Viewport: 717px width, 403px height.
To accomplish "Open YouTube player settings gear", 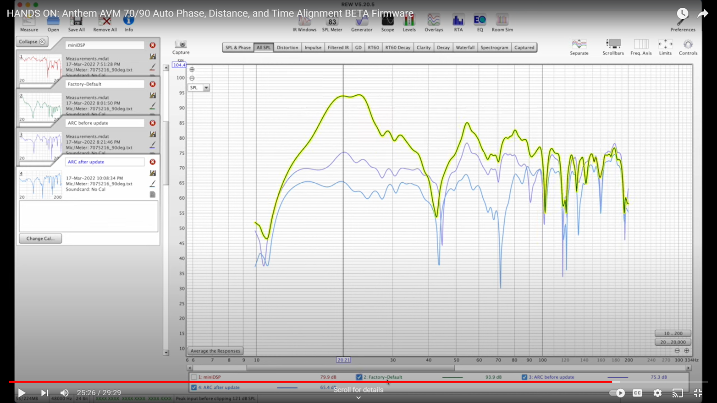I will click(x=657, y=393).
